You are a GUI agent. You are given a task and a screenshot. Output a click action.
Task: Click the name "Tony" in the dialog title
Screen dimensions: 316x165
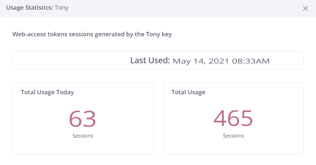click(x=61, y=8)
